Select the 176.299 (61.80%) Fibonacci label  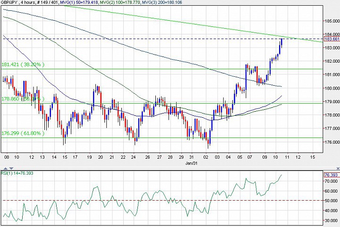(23, 133)
